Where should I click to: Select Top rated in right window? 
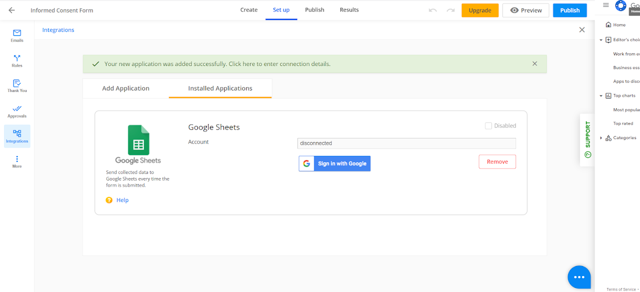(623, 123)
